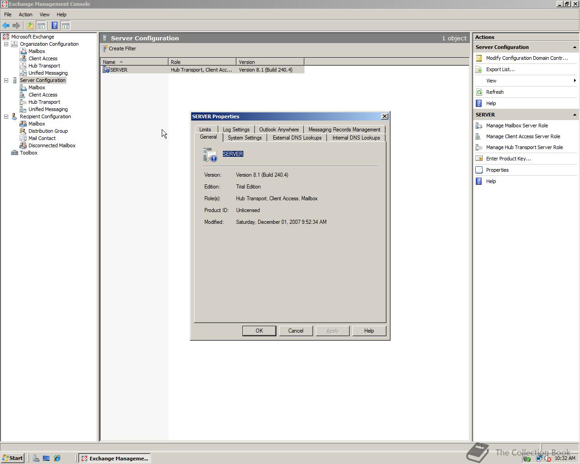
Task: Click the Up One Level folder icon
Action: 30,26
